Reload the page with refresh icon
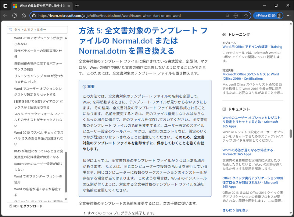Image resolution: width=294 pixels, height=217 pixels. (14, 15)
